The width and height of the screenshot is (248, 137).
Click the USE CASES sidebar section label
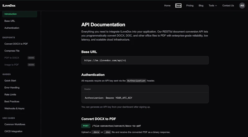9,118
